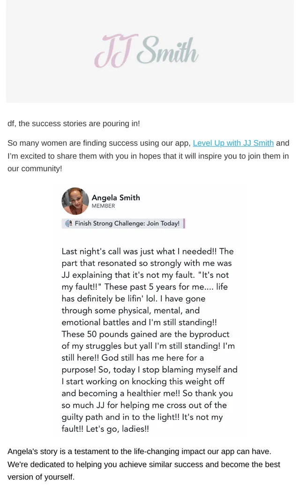The image size is (300, 488).
Task: Open the Level Up with JJ Smith link
Action: (x=233, y=143)
